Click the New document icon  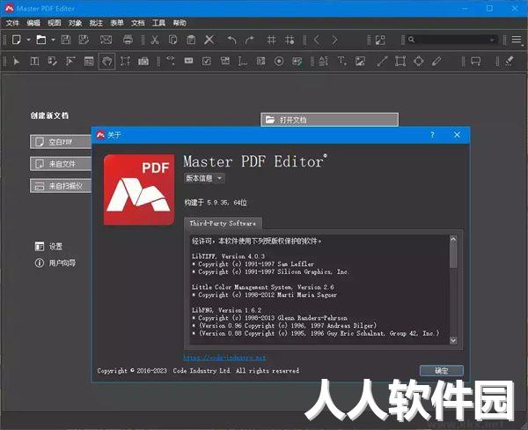(x=16, y=40)
